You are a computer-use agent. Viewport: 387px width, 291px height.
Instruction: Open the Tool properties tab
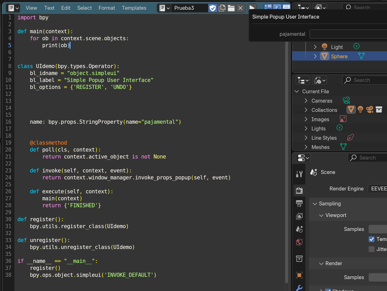coord(299,174)
